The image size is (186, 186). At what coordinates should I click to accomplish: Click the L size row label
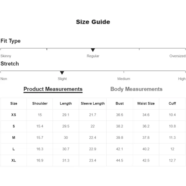14,149
